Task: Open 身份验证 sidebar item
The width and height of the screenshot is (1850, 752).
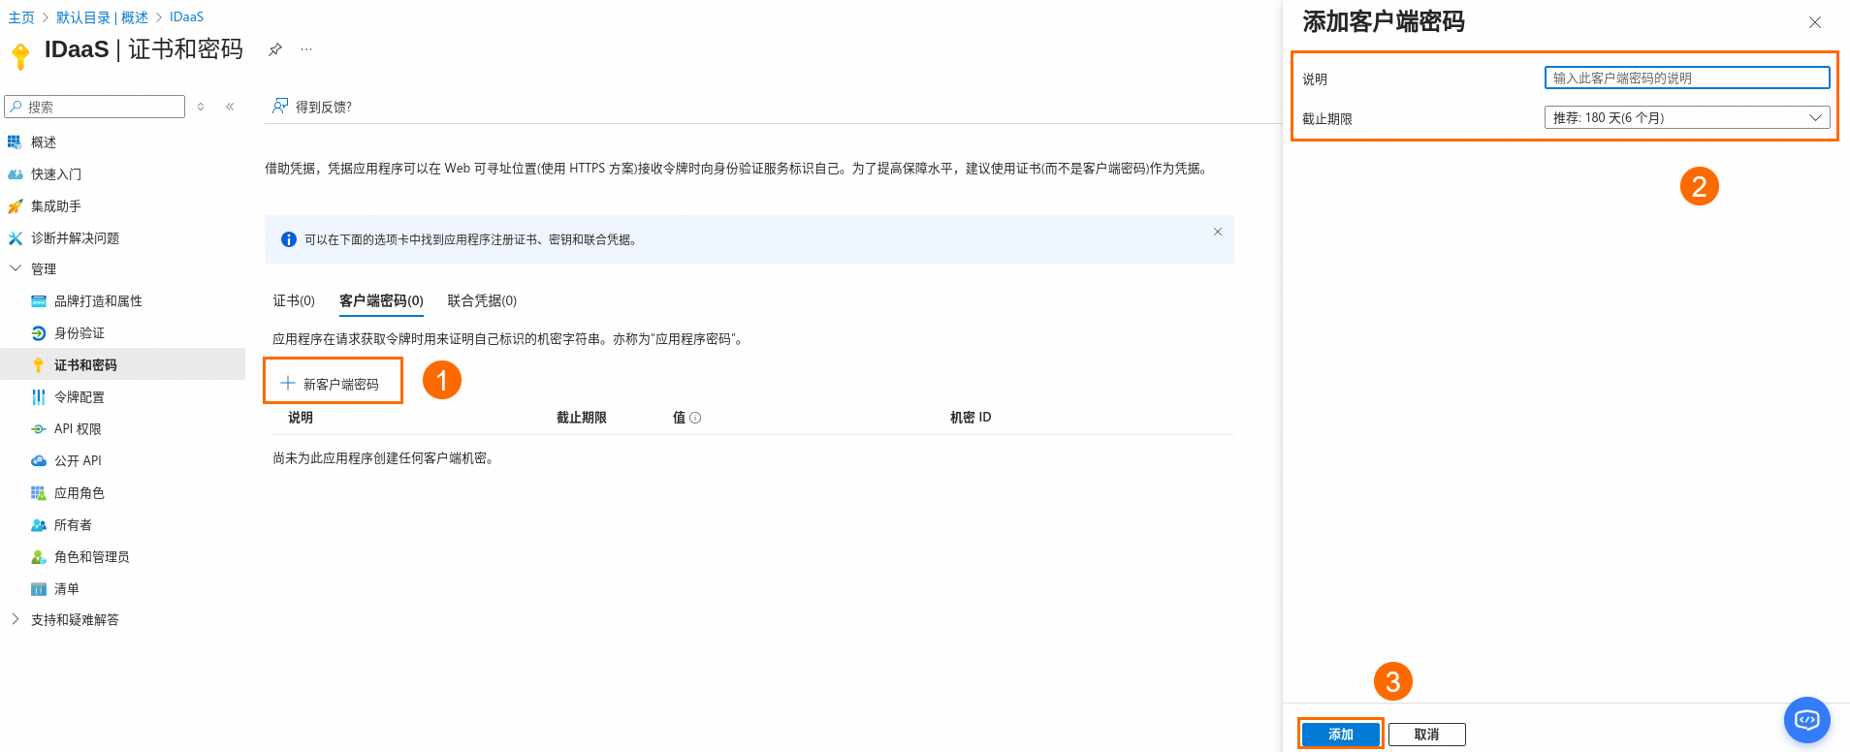Action: pos(80,333)
